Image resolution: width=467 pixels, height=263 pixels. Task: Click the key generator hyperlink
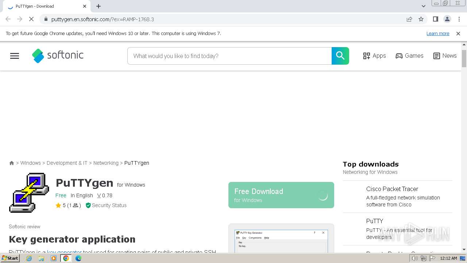click(64, 252)
